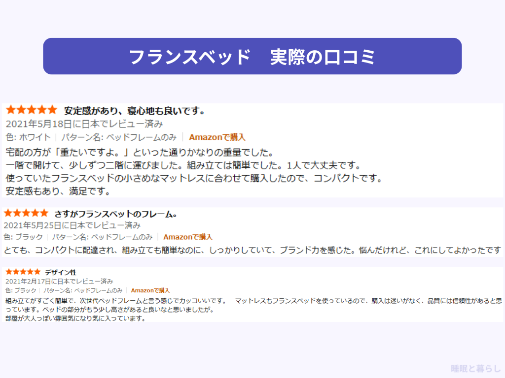505x378 pixels.
Task: Open review title デザイン性
Action: (x=61, y=273)
